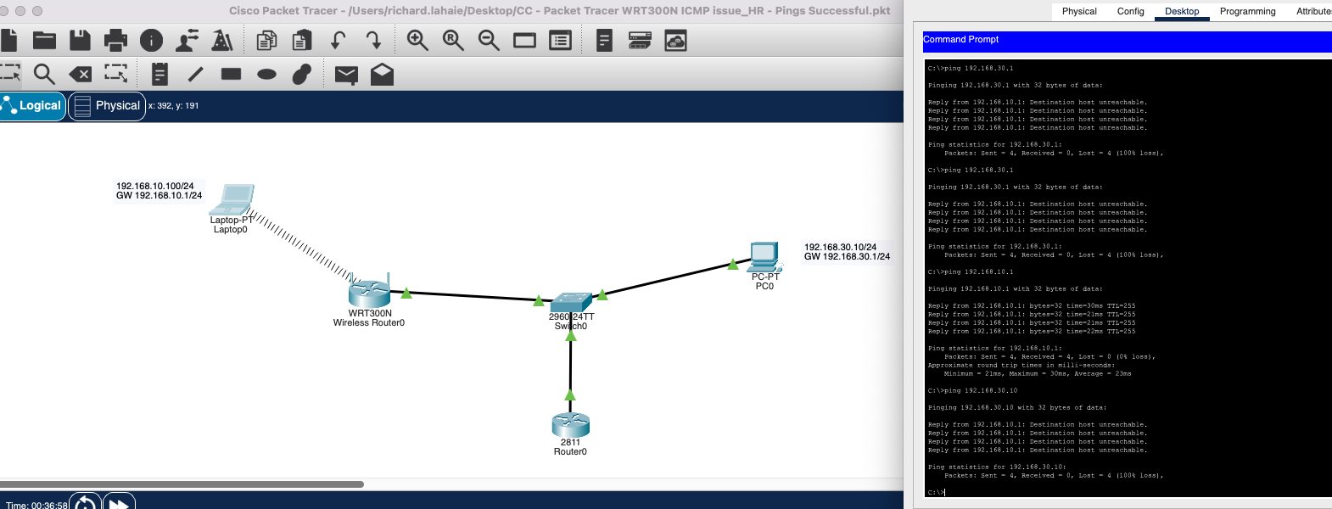Click the Add Simple PDU closed envelope
Screen dimensions: 1332x509
(346, 75)
